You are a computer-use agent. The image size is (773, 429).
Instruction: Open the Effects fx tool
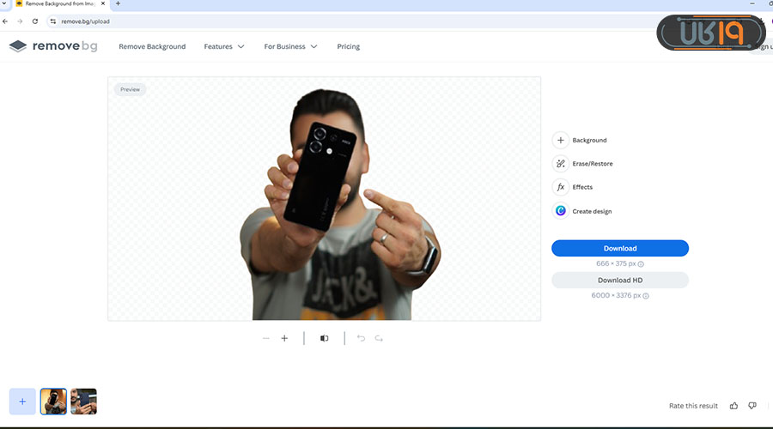561,187
